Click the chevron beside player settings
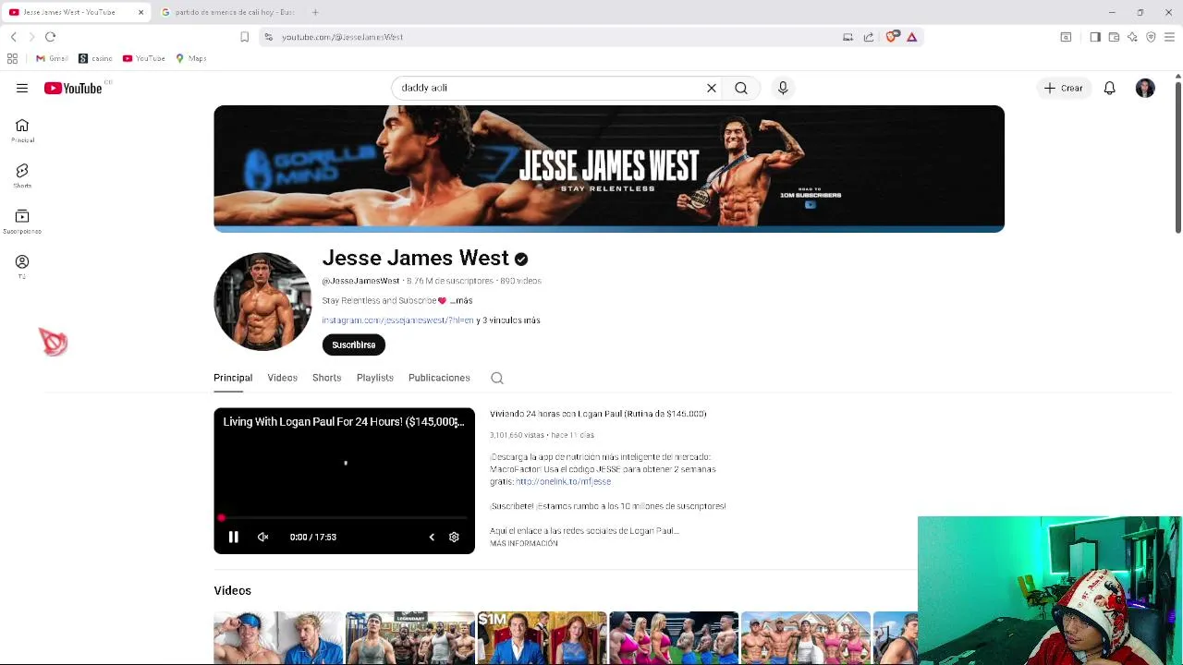The width and height of the screenshot is (1183, 665). 432,537
